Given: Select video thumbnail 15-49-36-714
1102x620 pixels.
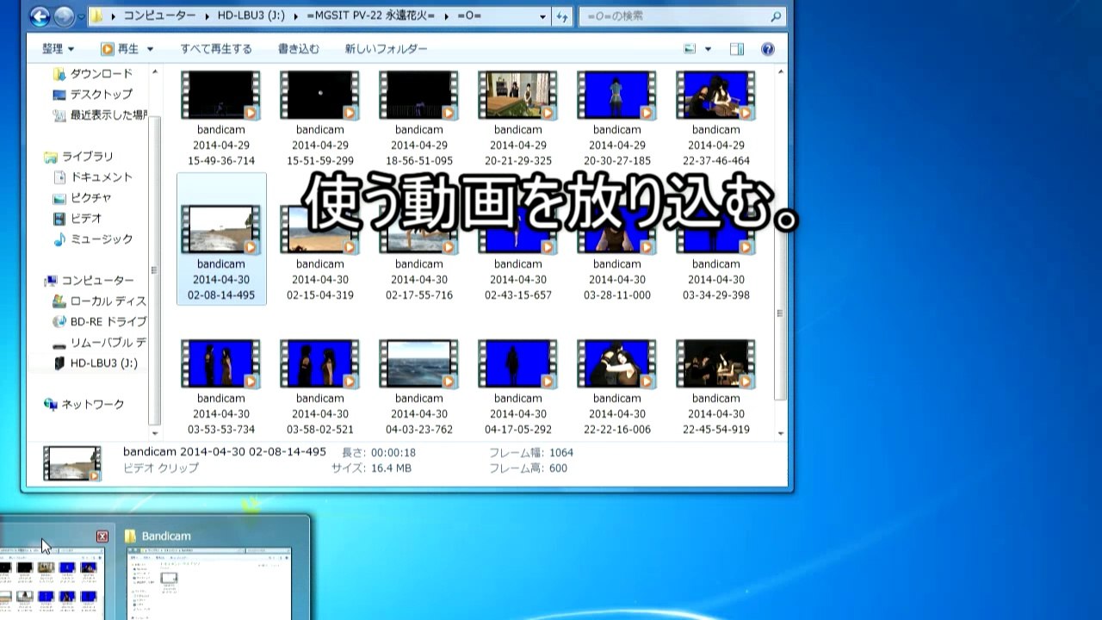Looking at the screenshot, I should coord(220,95).
